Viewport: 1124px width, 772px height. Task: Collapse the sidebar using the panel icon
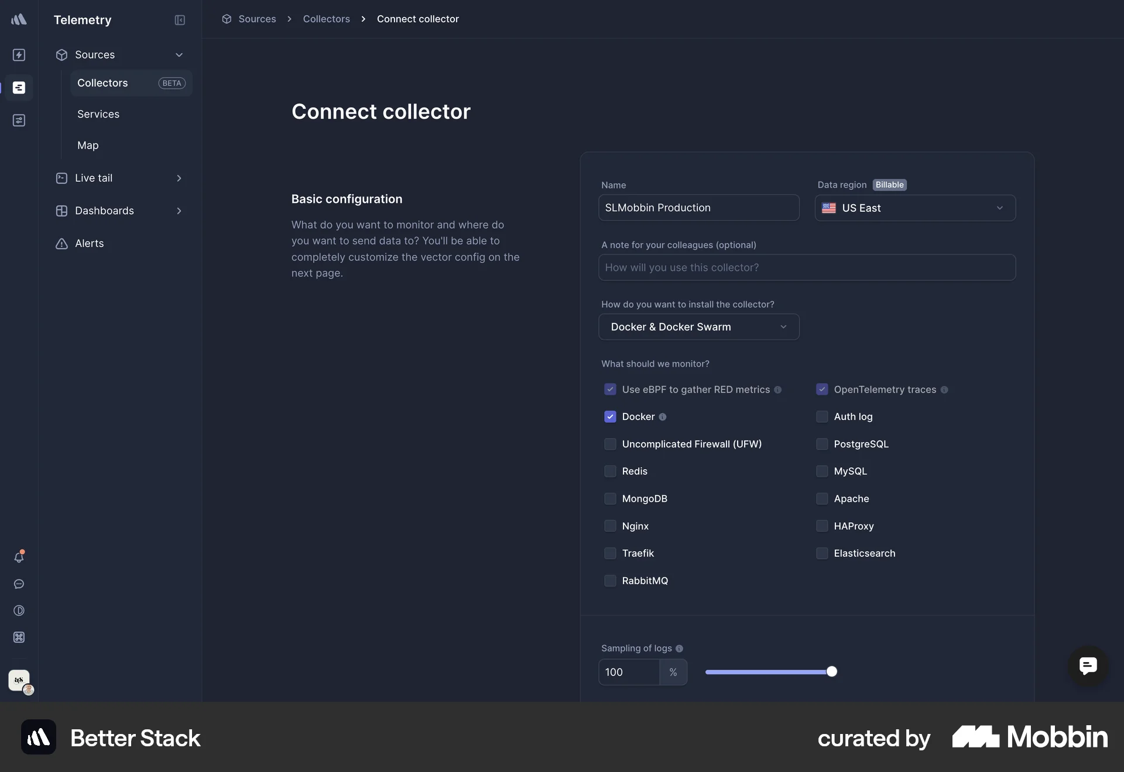click(180, 20)
